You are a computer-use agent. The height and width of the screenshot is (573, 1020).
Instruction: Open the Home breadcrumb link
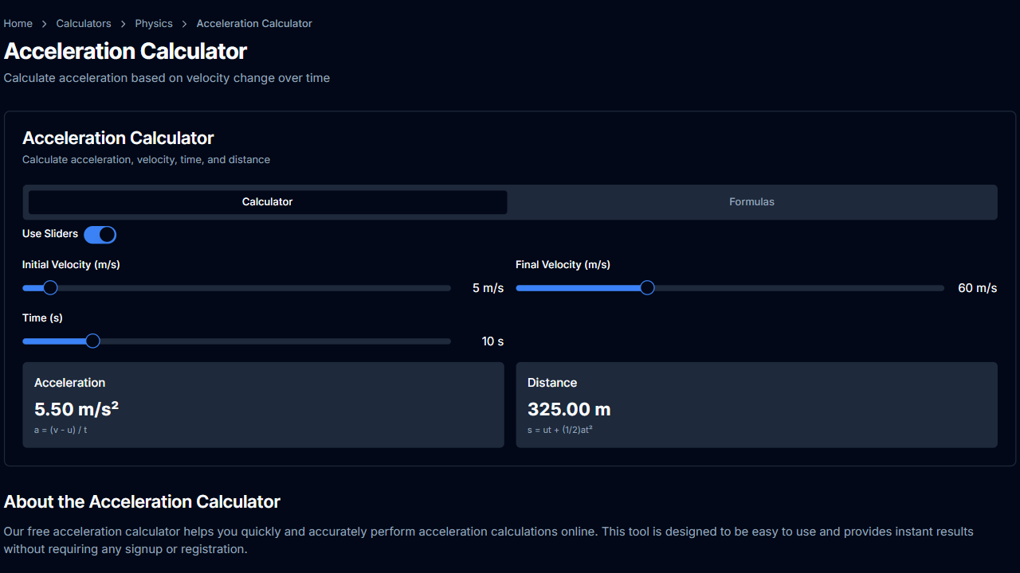click(18, 23)
